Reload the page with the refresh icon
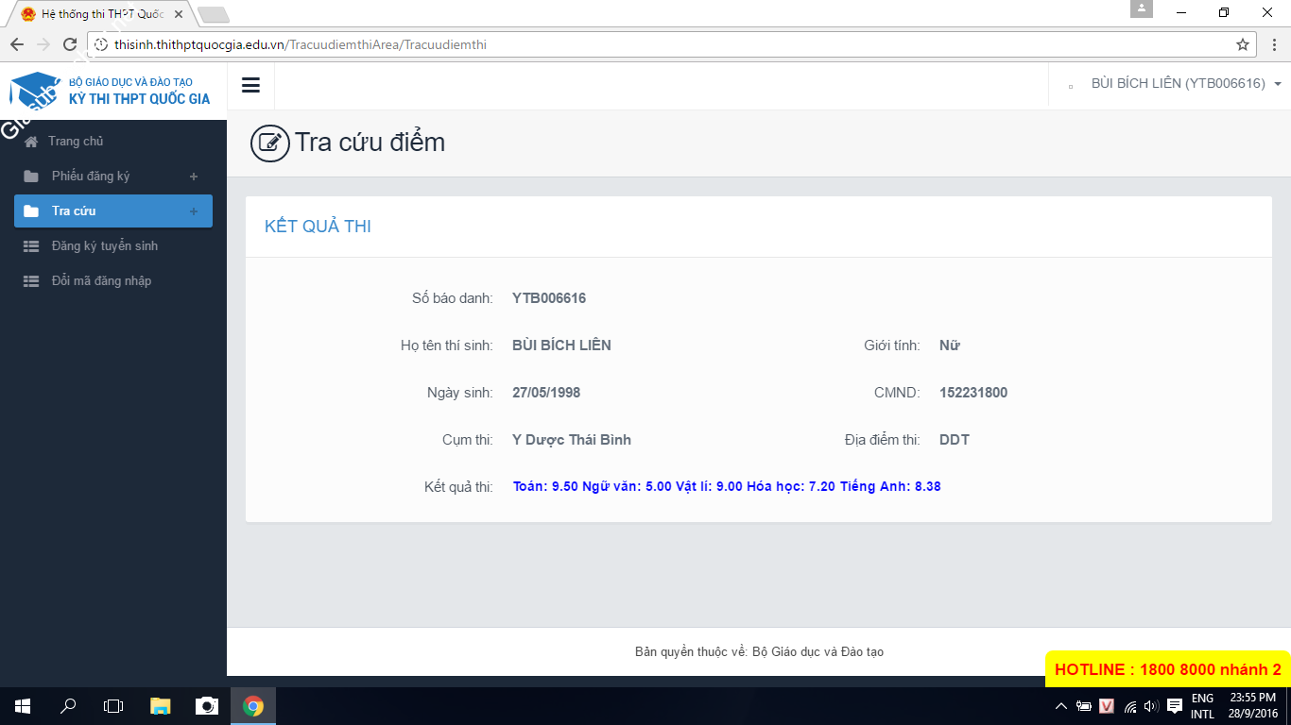The image size is (1291, 725). pyautogui.click(x=69, y=44)
